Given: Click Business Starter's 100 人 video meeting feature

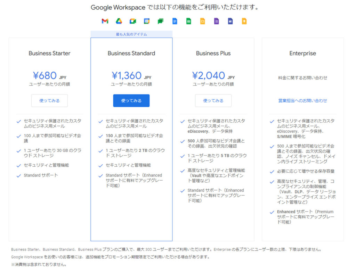Looking at the screenshot, I should [52, 138].
